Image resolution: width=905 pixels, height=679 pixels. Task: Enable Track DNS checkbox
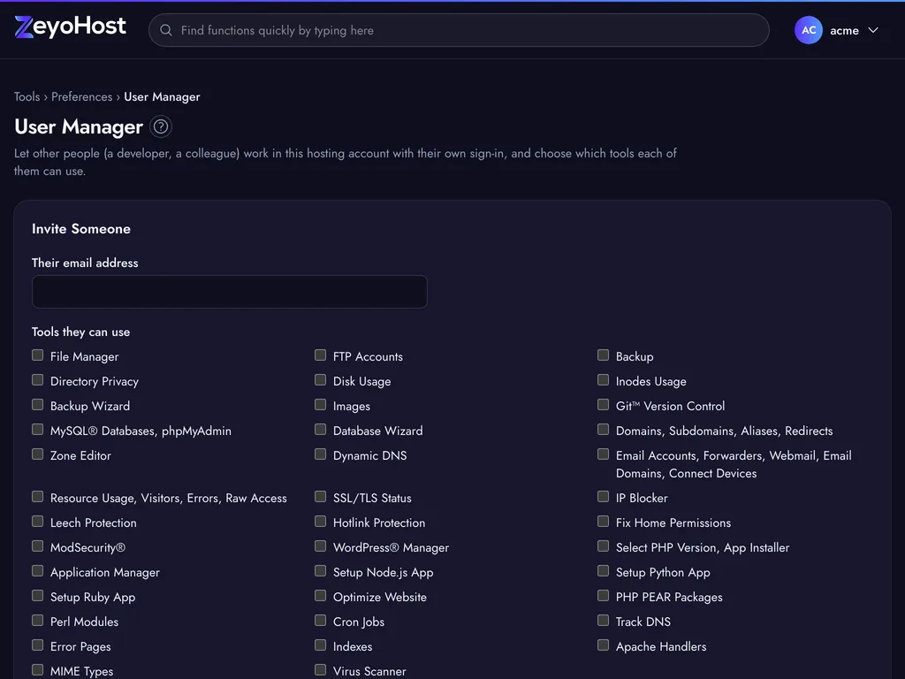[603, 621]
